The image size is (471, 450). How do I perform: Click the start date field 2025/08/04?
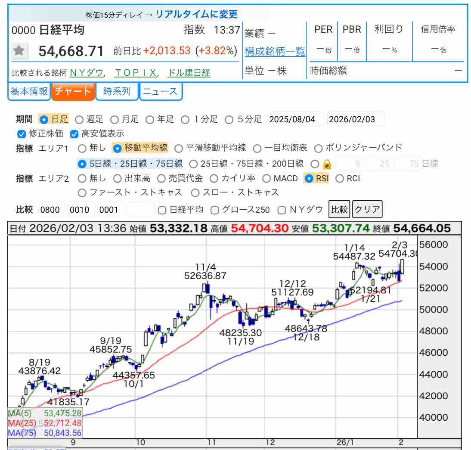tap(295, 119)
